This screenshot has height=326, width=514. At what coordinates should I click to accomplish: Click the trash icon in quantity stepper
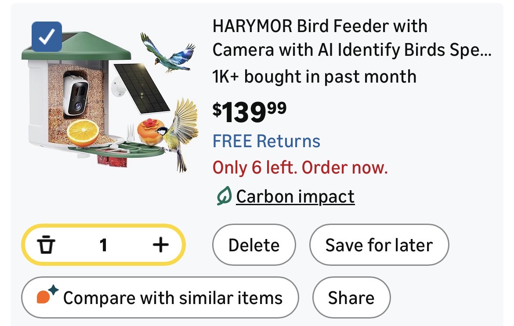[47, 245]
